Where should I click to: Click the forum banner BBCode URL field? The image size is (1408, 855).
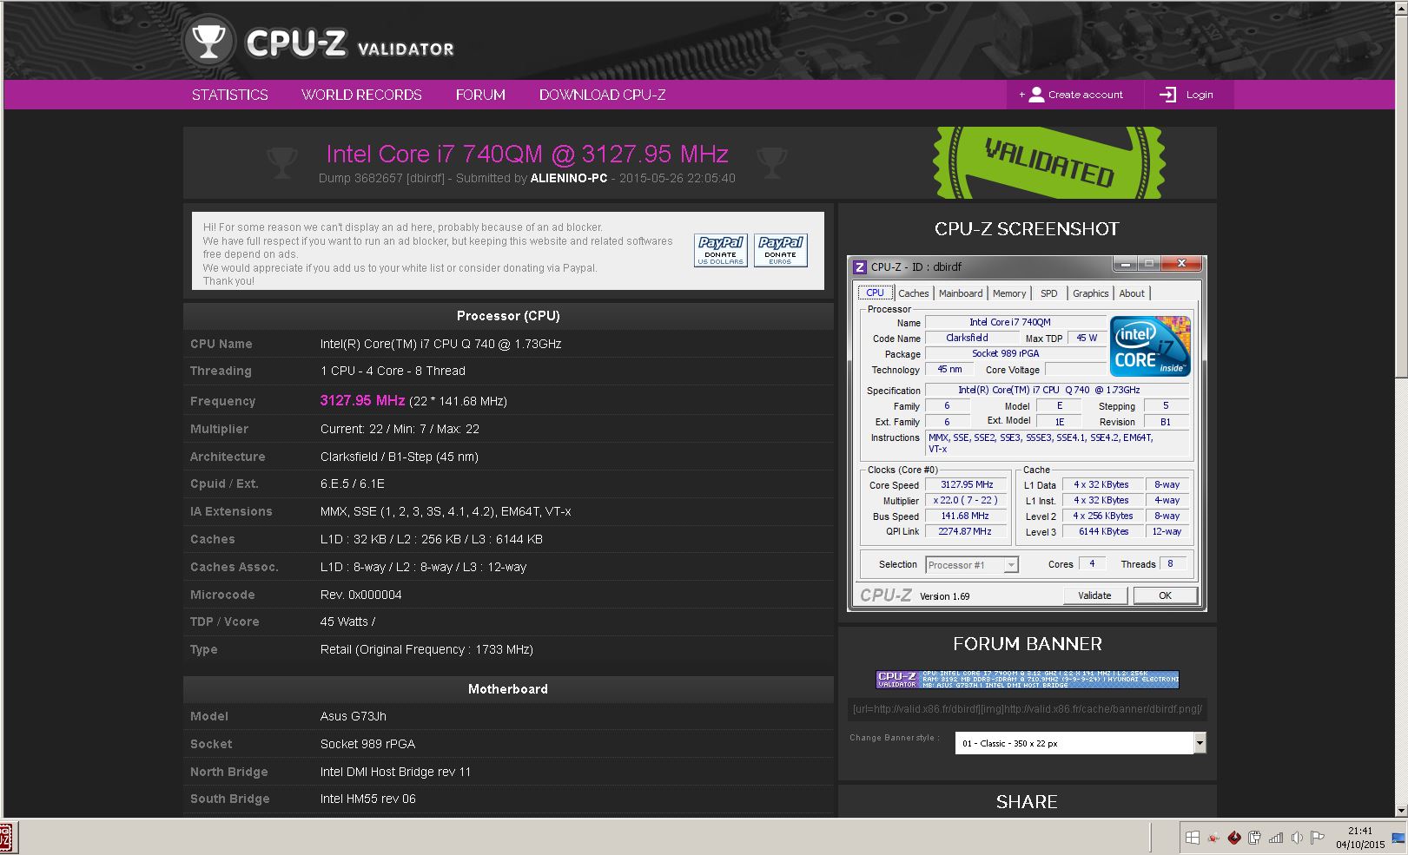click(x=1028, y=709)
